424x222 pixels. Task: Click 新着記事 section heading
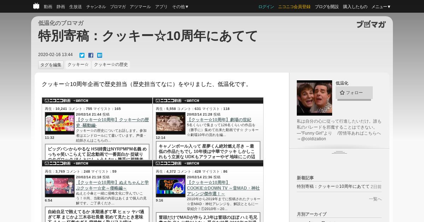pyautogui.click(x=305, y=178)
